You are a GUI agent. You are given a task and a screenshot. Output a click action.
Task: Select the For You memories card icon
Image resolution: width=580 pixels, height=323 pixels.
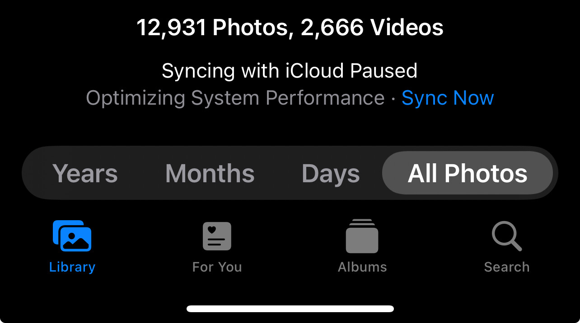(x=217, y=235)
